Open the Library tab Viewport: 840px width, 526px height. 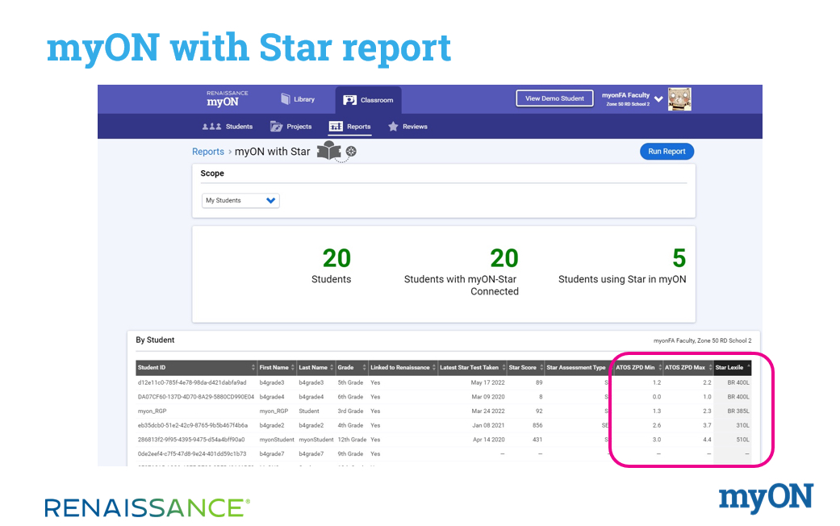point(298,99)
